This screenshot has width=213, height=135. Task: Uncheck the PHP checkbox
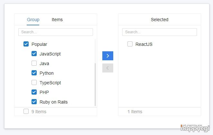point(34,92)
